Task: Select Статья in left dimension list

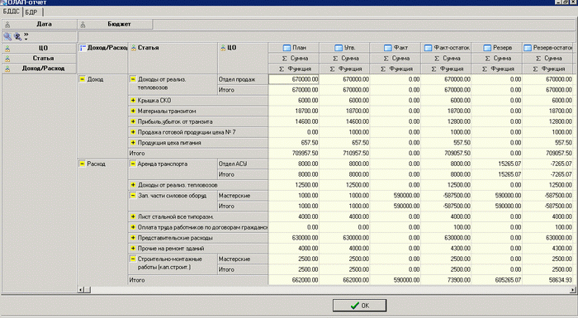Action: [40, 59]
